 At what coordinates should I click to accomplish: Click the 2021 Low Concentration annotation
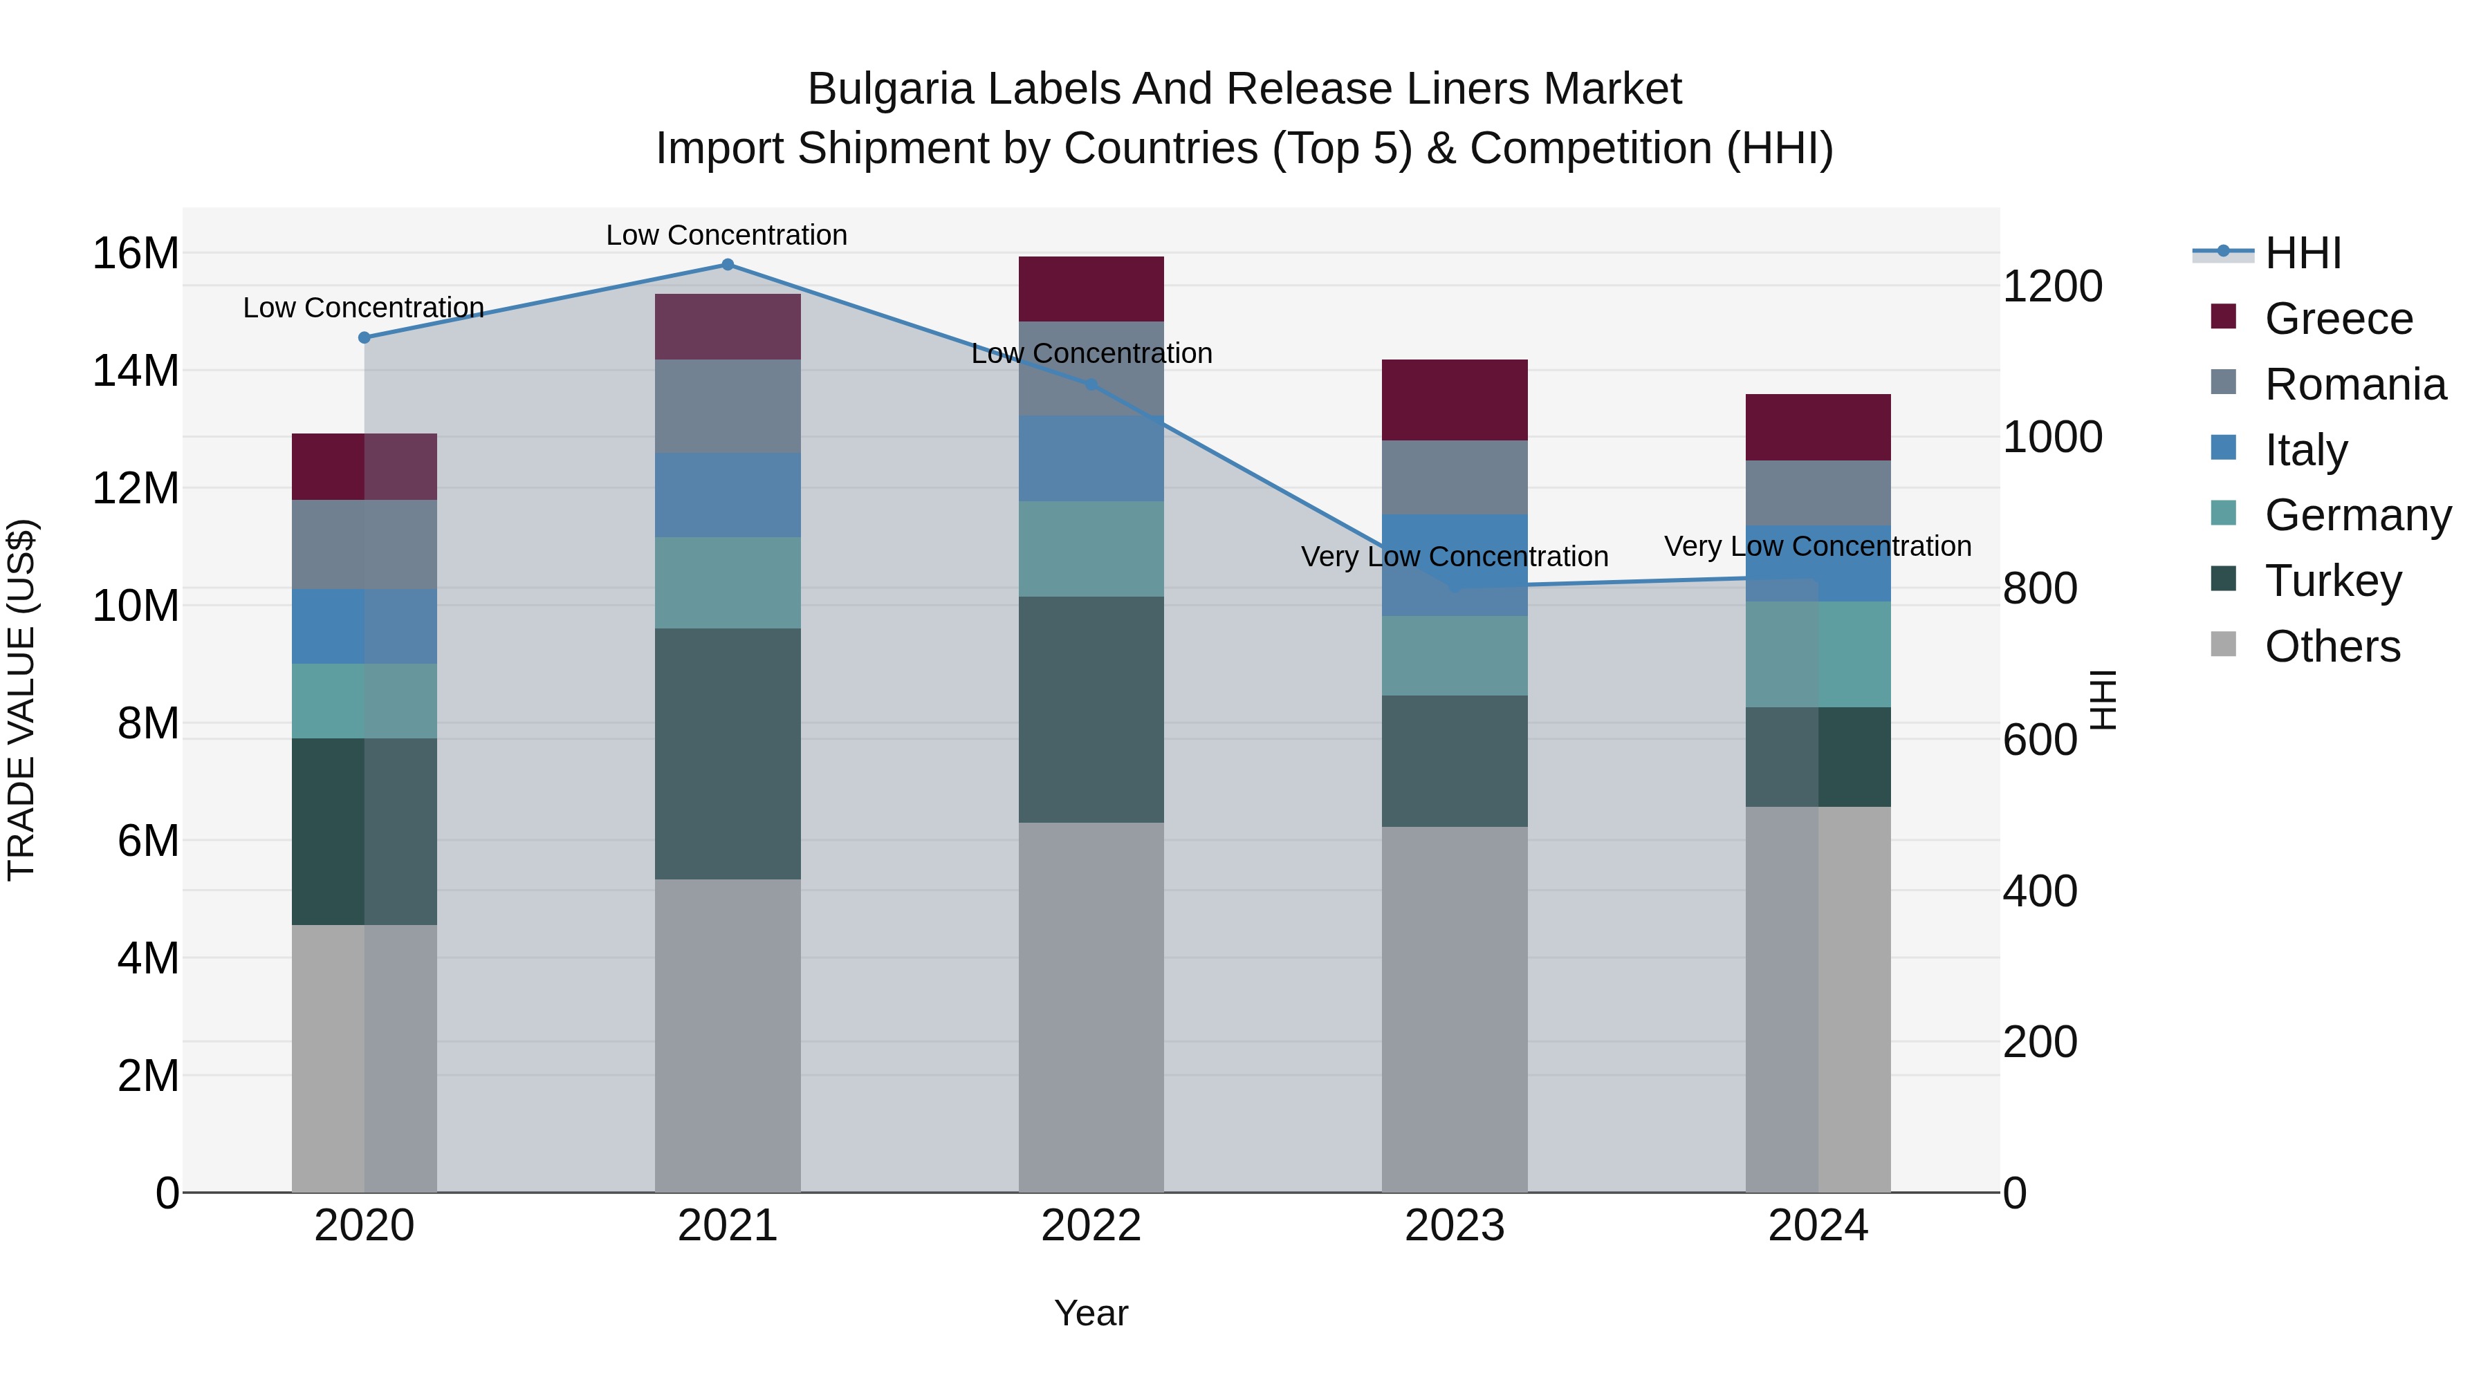[x=727, y=235]
